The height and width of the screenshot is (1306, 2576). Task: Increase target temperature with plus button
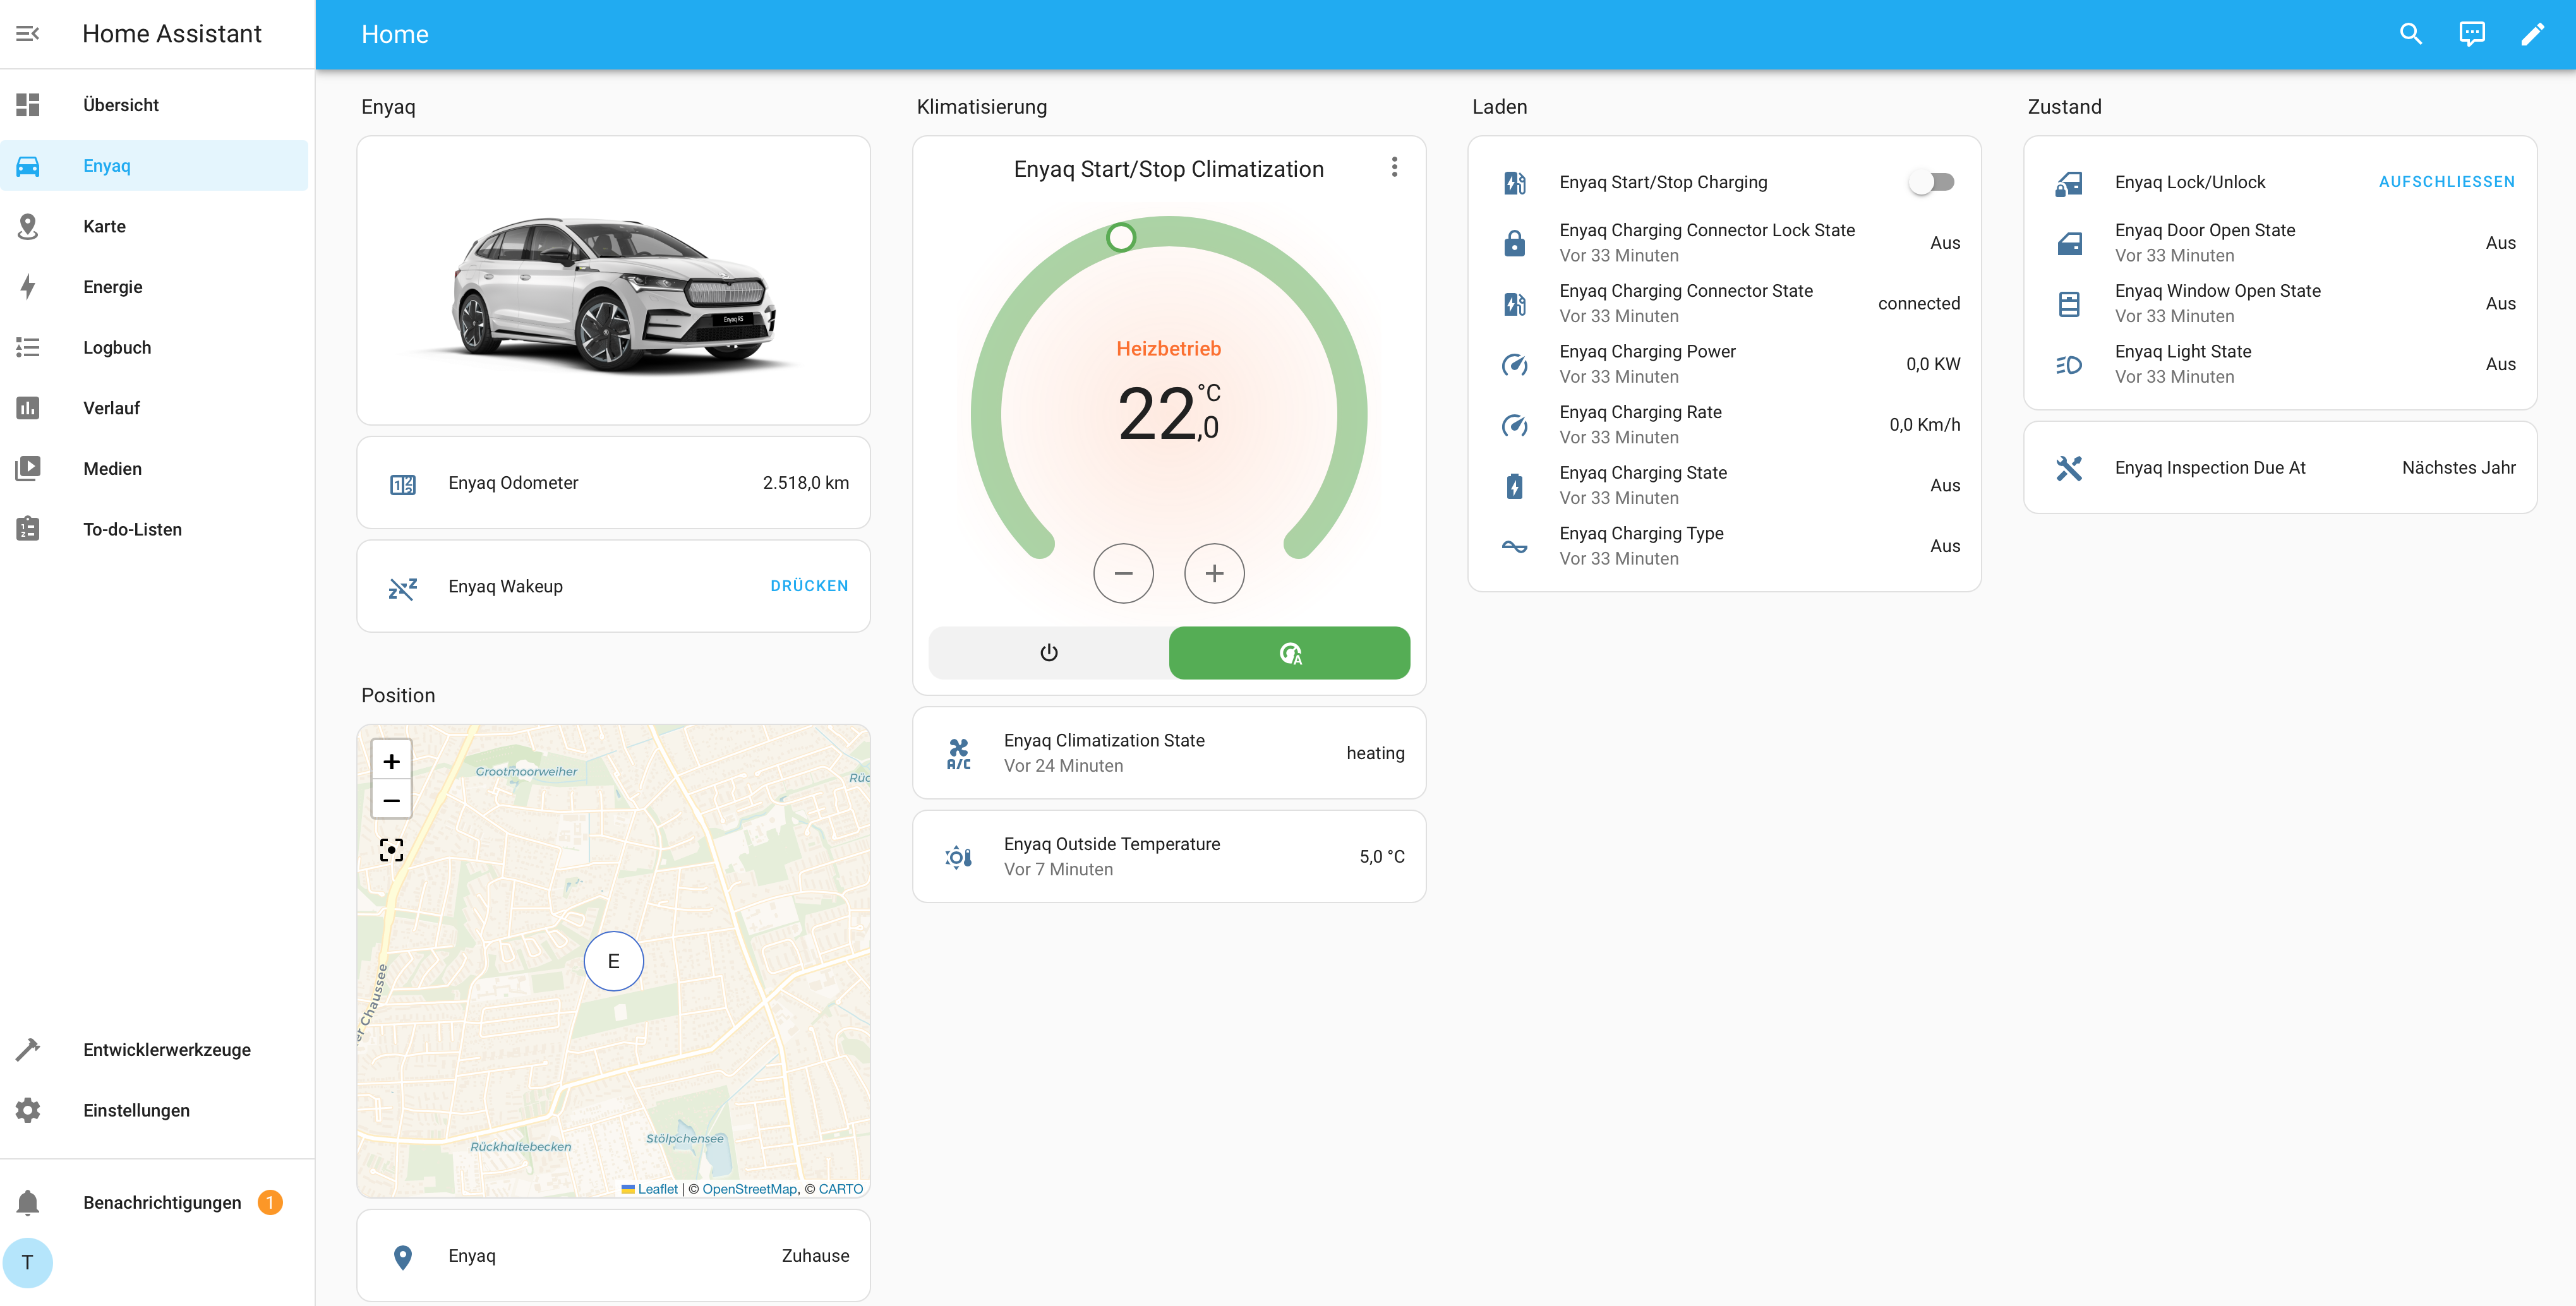pos(1213,573)
